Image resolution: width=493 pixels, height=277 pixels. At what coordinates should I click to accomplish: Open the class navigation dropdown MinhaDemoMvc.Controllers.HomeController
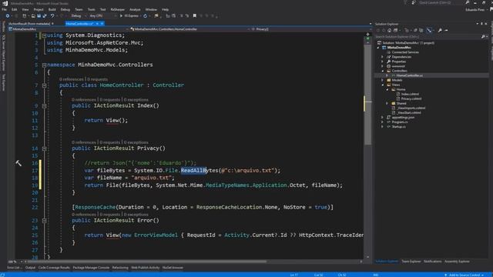tap(190, 29)
